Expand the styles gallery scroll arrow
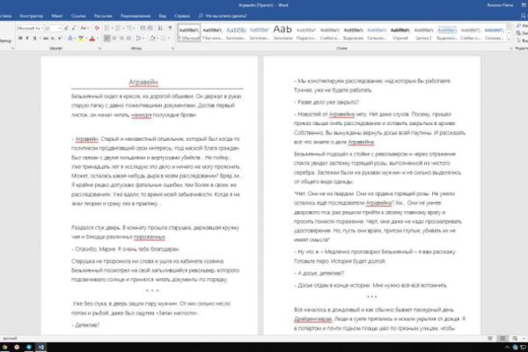The height and width of the screenshot is (352, 528). point(509,40)
